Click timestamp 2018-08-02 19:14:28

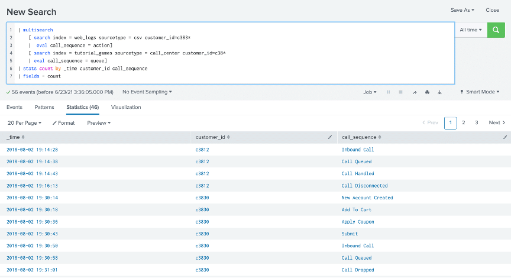tap(33, 150)
